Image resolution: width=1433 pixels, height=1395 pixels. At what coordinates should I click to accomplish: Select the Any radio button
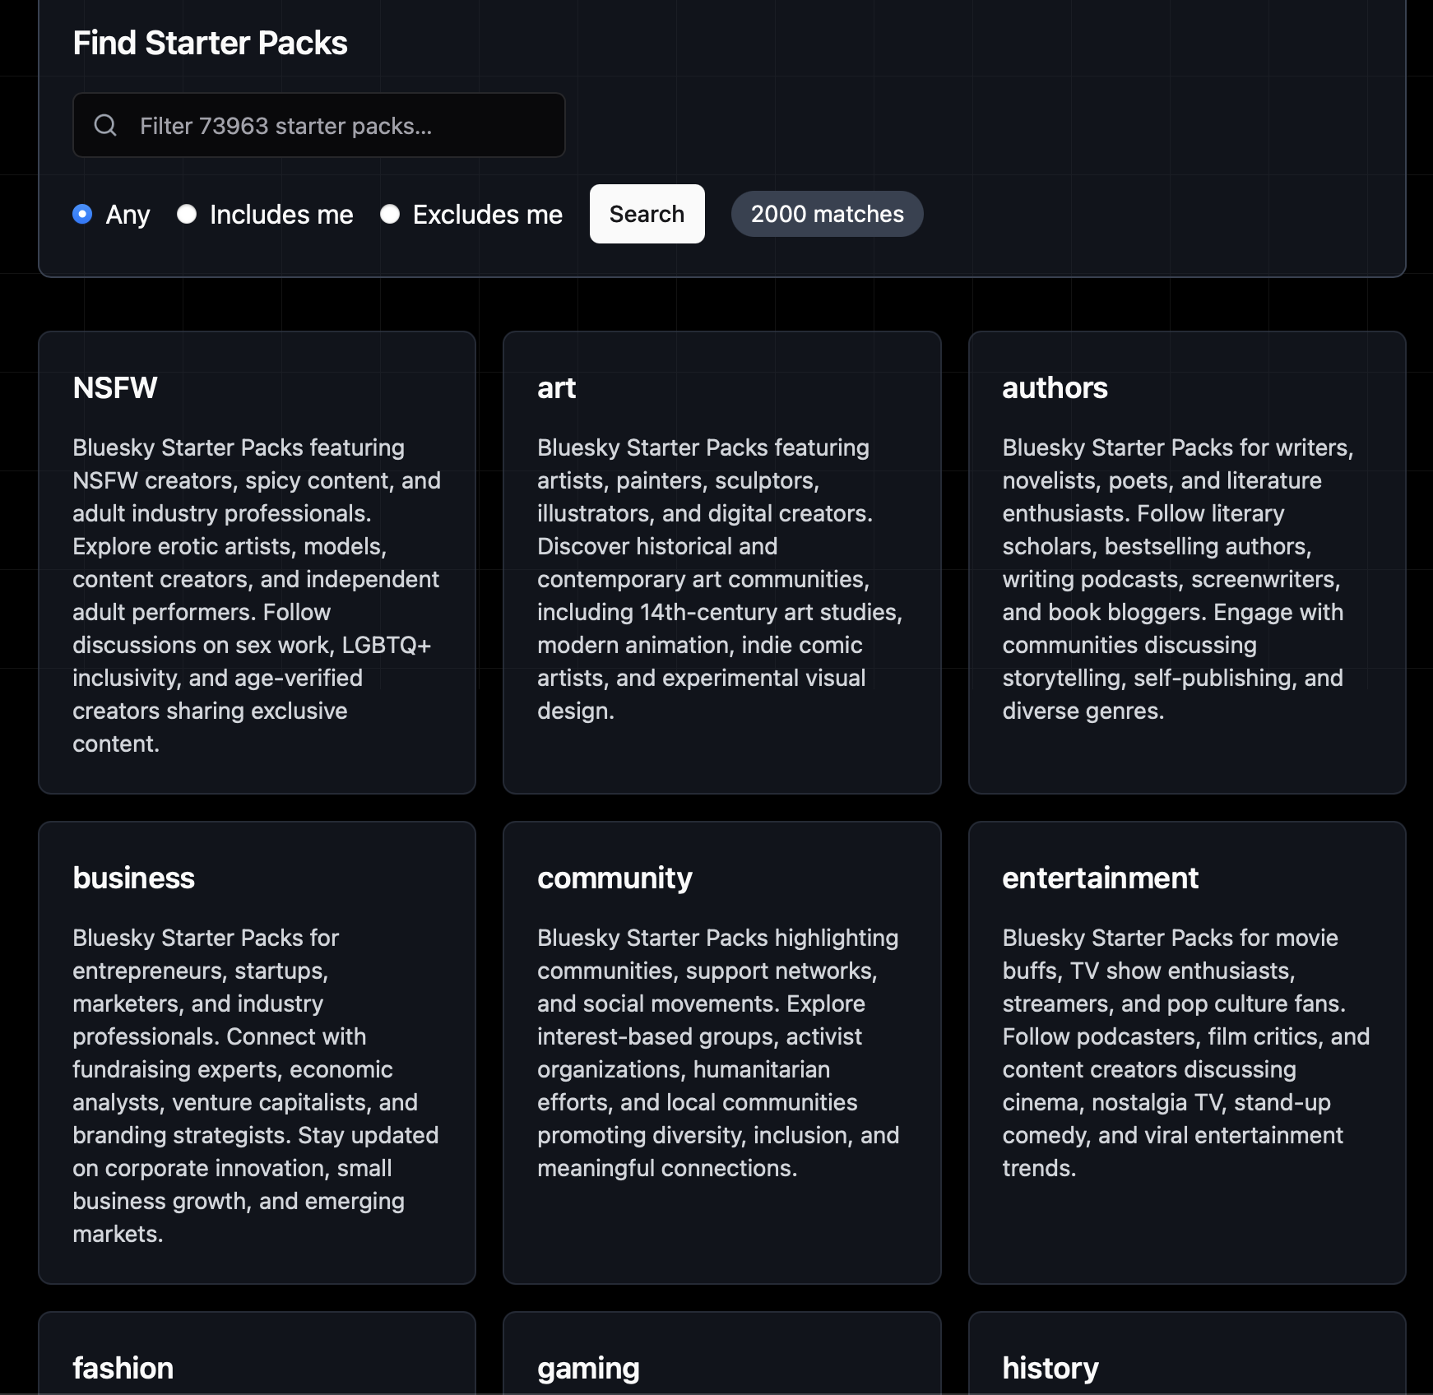[82, 215]
